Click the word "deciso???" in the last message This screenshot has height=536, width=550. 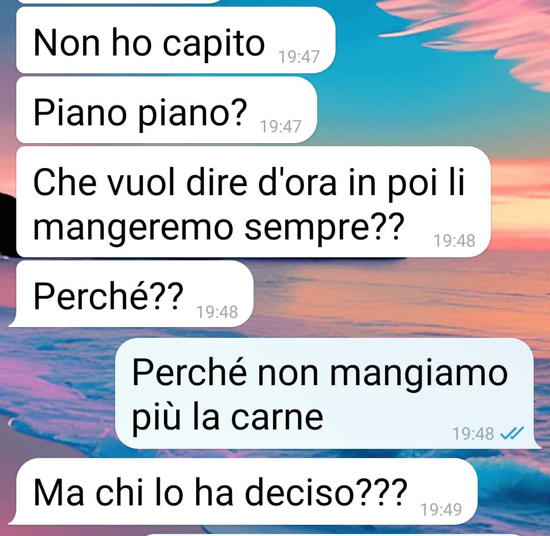pyautogui.click(x=325, y=492)
